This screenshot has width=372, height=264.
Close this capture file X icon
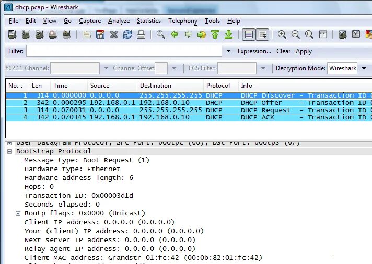tap(114, 34)
